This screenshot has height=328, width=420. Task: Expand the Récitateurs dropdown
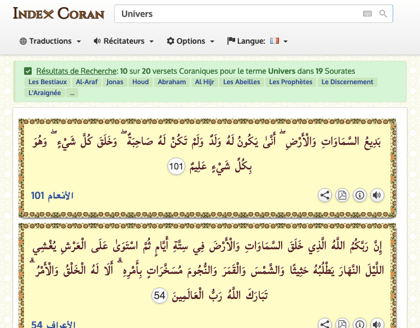124,41
